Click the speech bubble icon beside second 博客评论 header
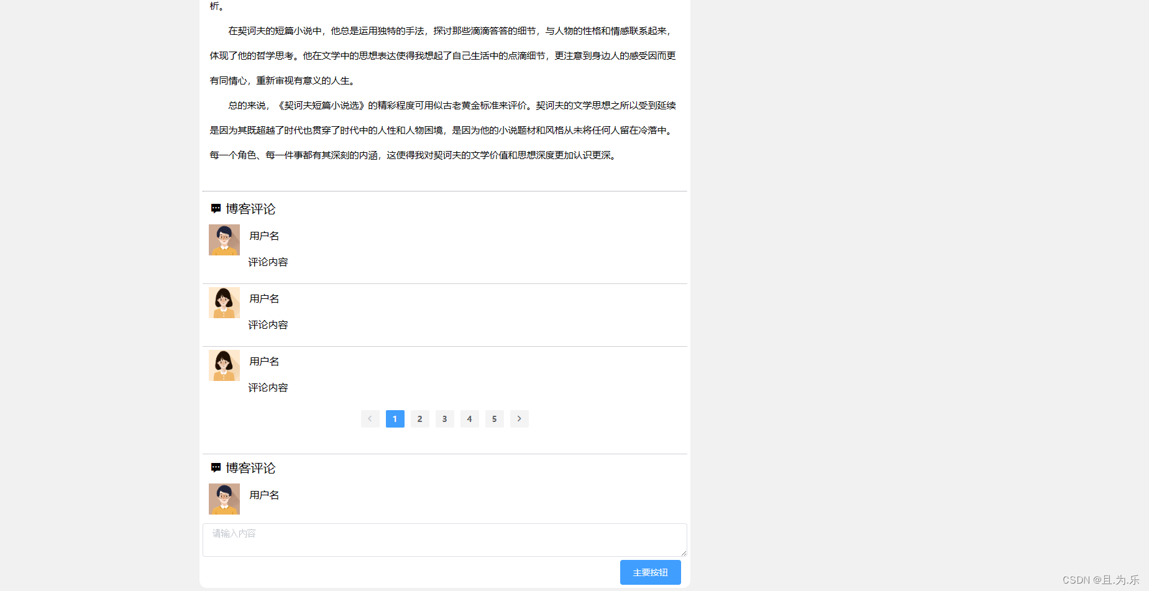Screen dimensions: 1149x591 click(x=216, y=468)
